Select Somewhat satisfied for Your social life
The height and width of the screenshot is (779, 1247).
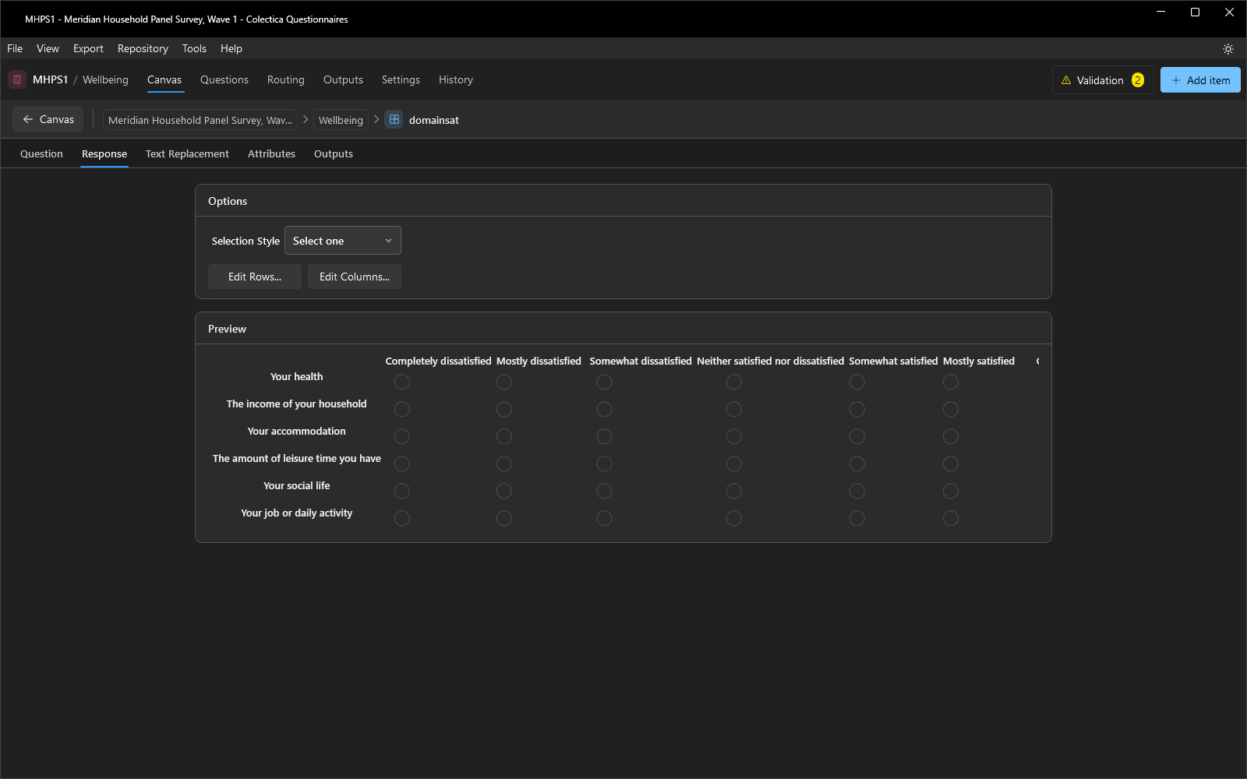tap(857, 491)
